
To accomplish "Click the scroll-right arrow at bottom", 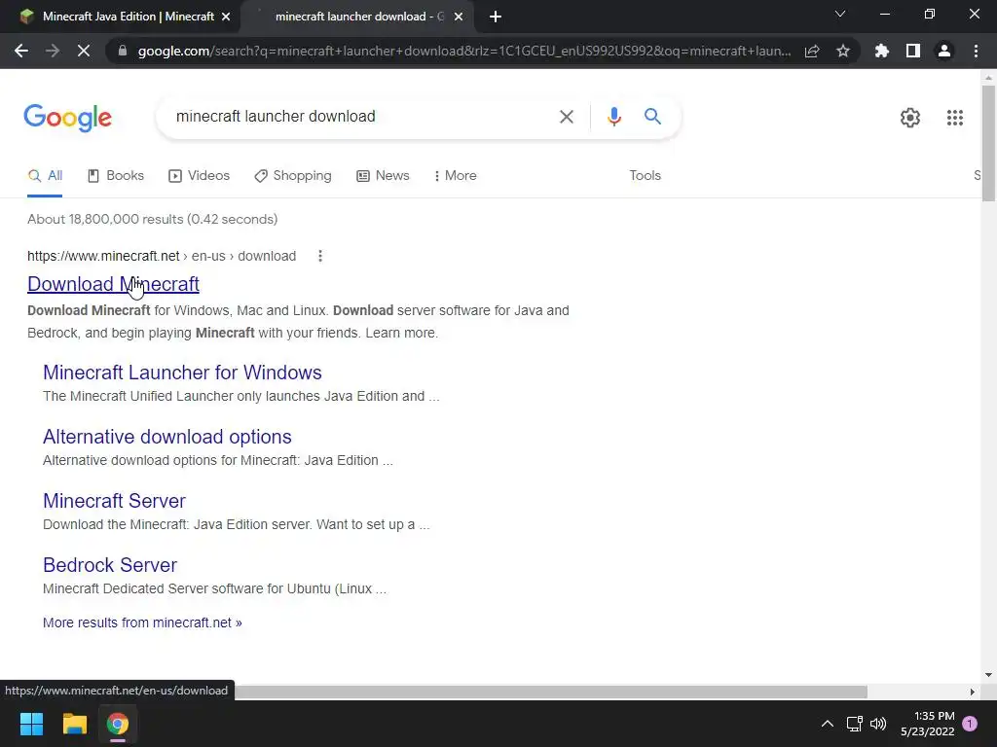I will pyautogui.click(x=973, y=692).
